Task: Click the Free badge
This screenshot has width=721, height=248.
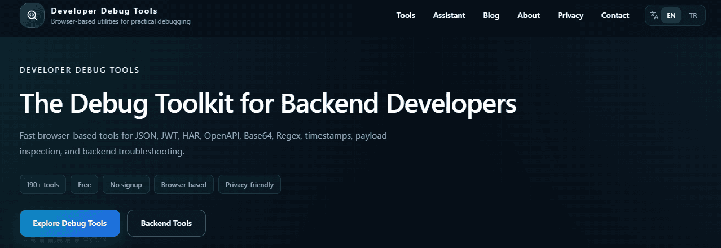Action: point(85,184)
